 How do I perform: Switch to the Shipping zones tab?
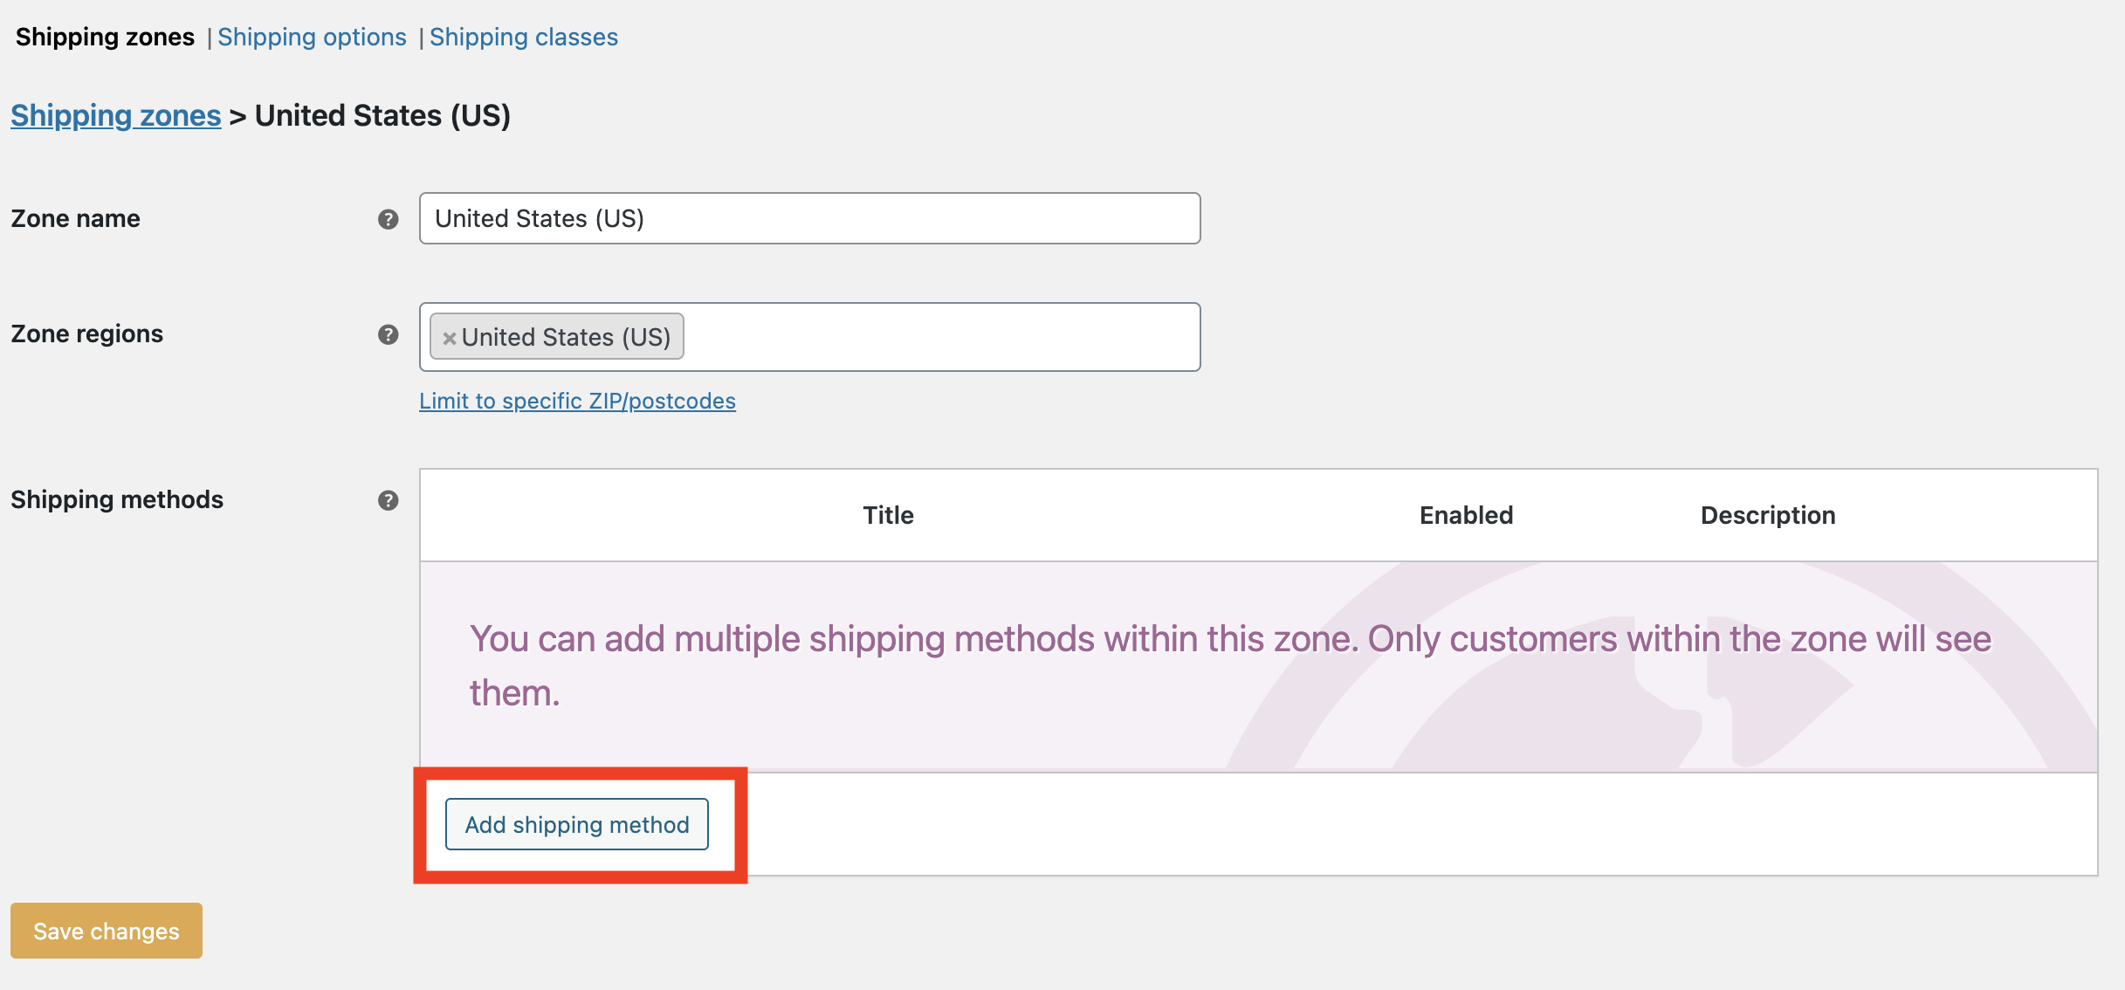105,37
